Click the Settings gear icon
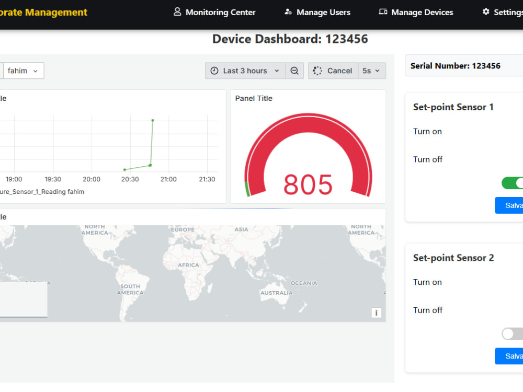Screen dimensions: 523x392 [x=486, y=11]
